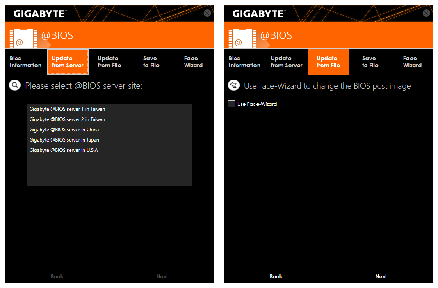Close the left @BIOS window
The width and height of the screenshot is (438, 288).
207,13
